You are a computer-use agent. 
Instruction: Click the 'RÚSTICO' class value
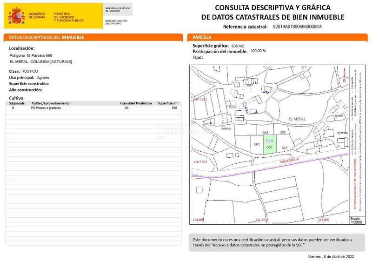tap(30, 71)
